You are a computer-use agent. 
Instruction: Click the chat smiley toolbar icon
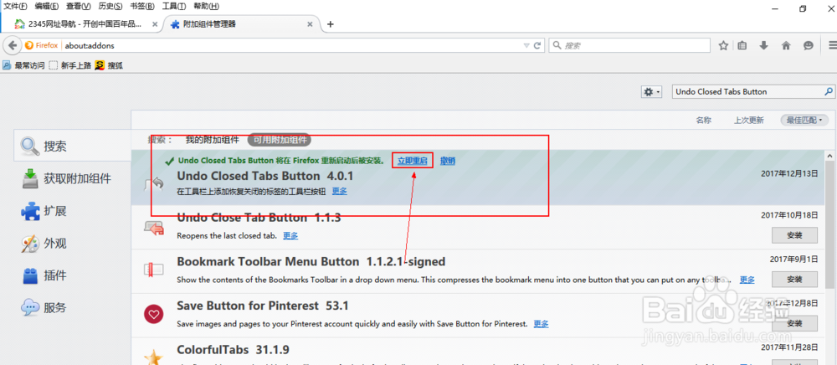809,46
